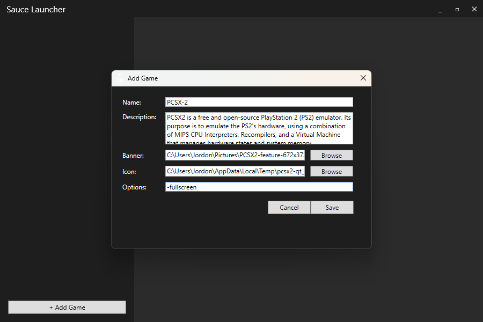Click the Banner: label
Viewport: 483px width, 322px height.
tap(133, 156)
